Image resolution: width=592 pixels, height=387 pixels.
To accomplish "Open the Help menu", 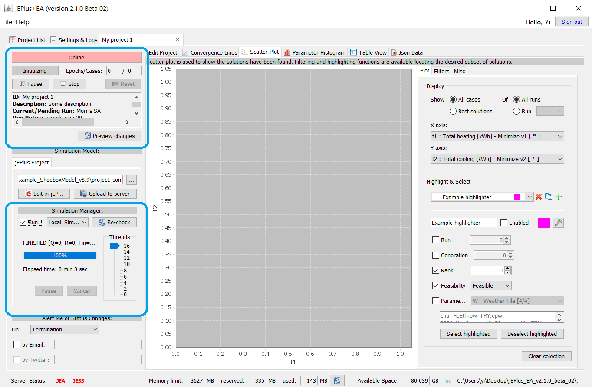I will point(23,22).
